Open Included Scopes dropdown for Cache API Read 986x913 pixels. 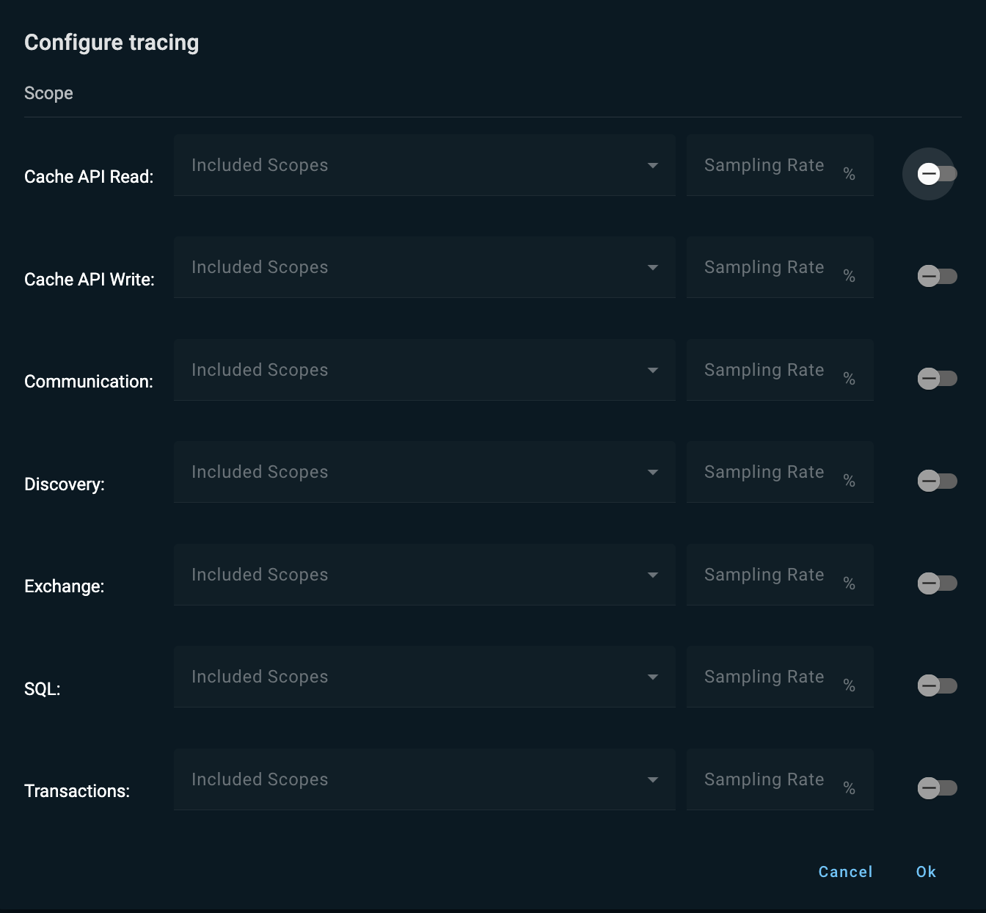pyautogui.click(x=425, y=165)
